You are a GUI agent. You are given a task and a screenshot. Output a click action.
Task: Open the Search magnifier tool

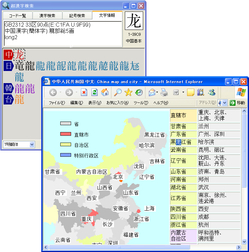point(118,92)
